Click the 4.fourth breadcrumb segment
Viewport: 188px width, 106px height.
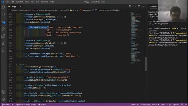pyautogui.click(x=64, y=10)
